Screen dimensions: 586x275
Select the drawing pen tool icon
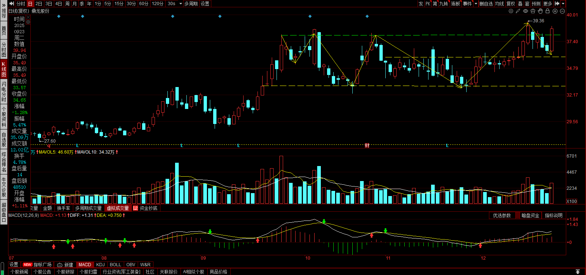[x=518, y=11]
